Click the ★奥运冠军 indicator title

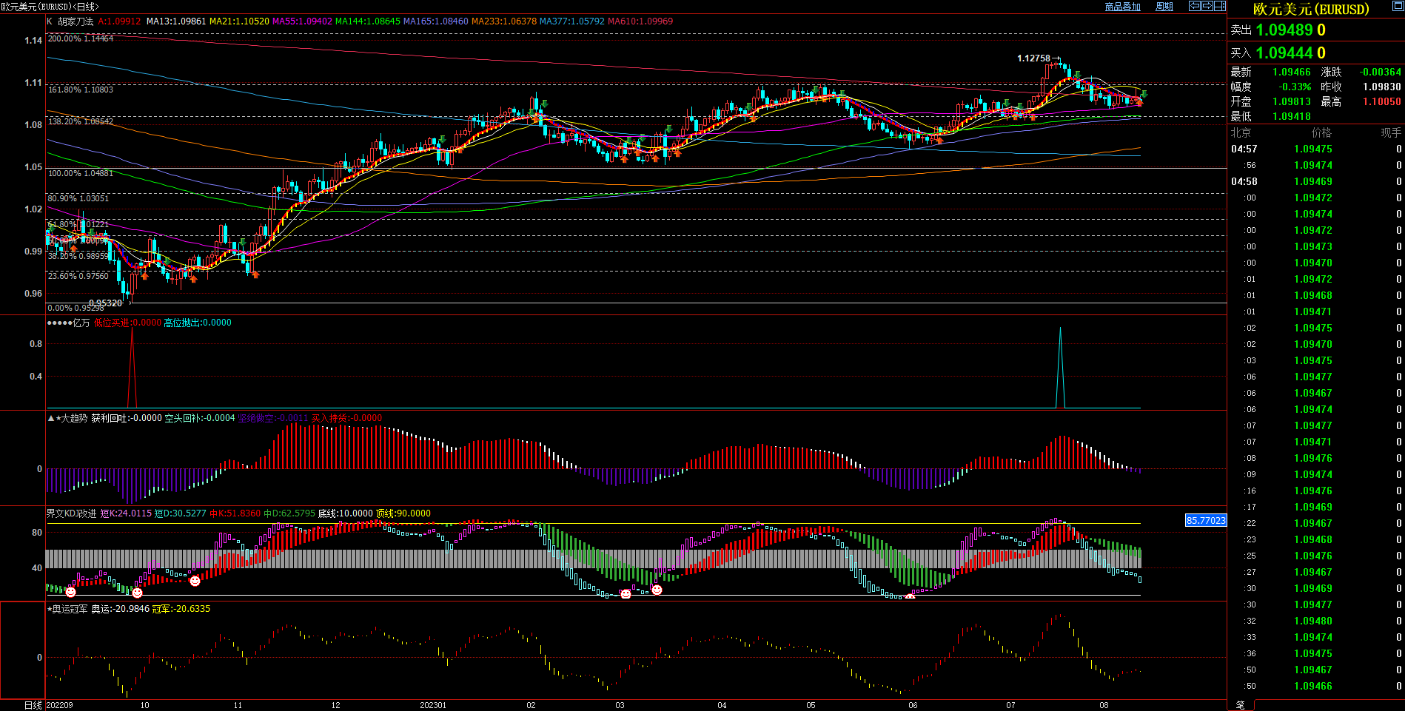point(67,609)
